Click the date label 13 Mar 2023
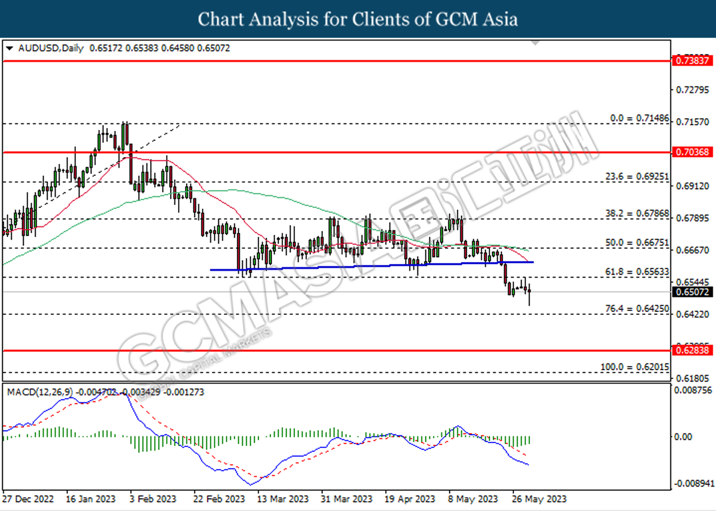Screen dimensions: 716x511 pos(283,499)
